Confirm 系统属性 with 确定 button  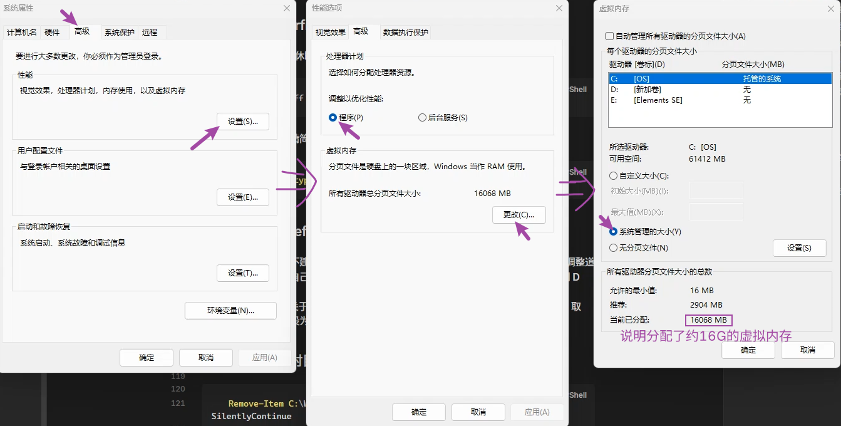click(147, 358)
